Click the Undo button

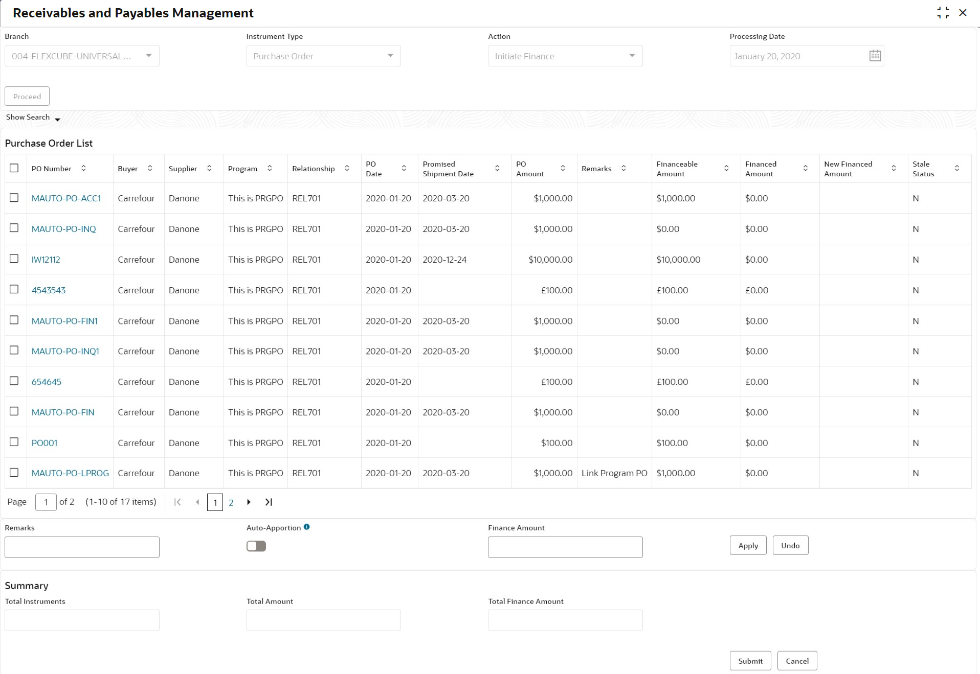[790, 546]
